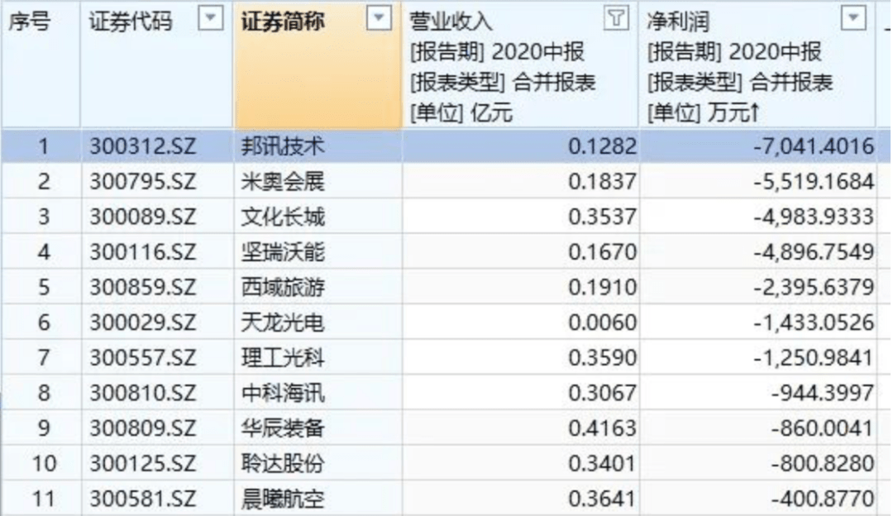The width and height of the screenshot is (893, 516).
Task: Click the 营业收入 header title
Action: pos(451,21)
